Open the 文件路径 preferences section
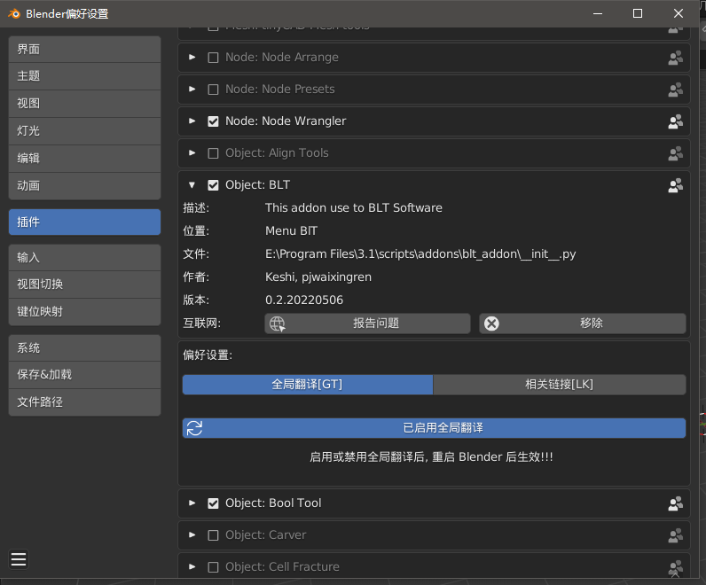 pos(84,402)
